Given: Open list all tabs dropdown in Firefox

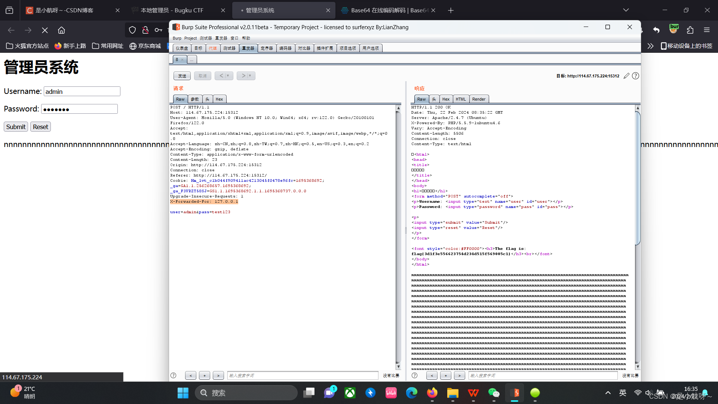Looking at the screenshot, I should pos(626,10).
